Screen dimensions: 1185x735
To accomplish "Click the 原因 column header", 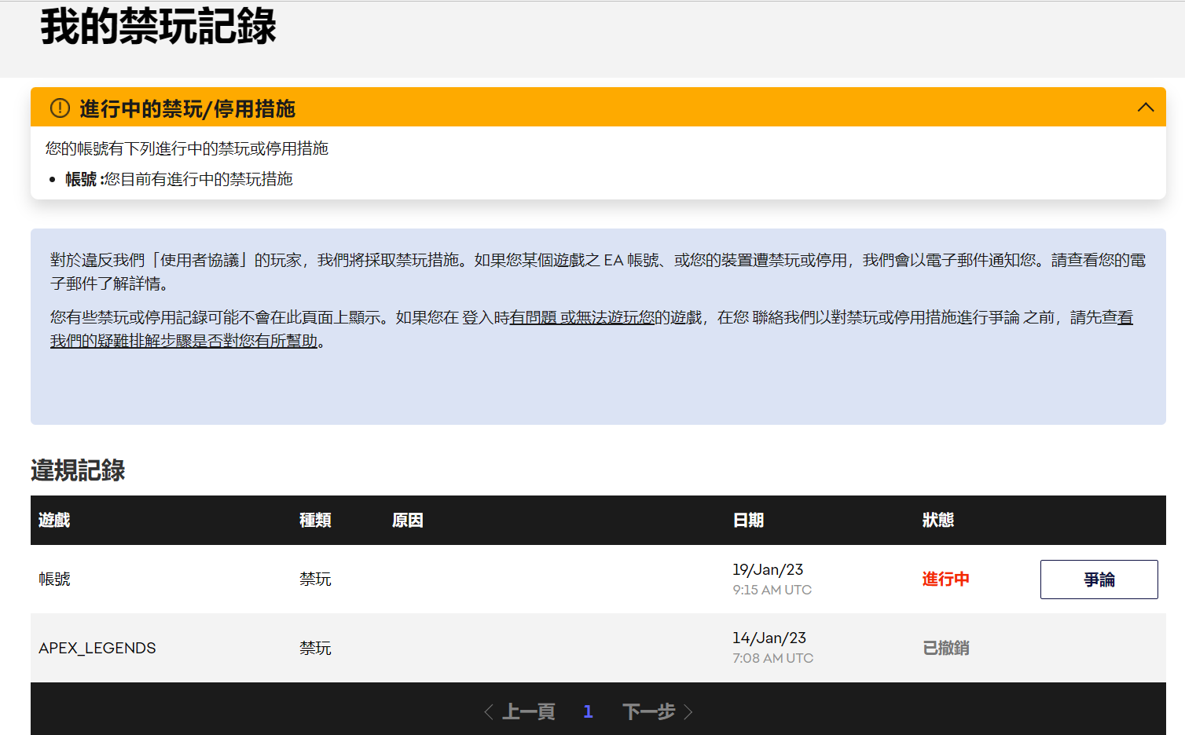I will coord(408,520).
